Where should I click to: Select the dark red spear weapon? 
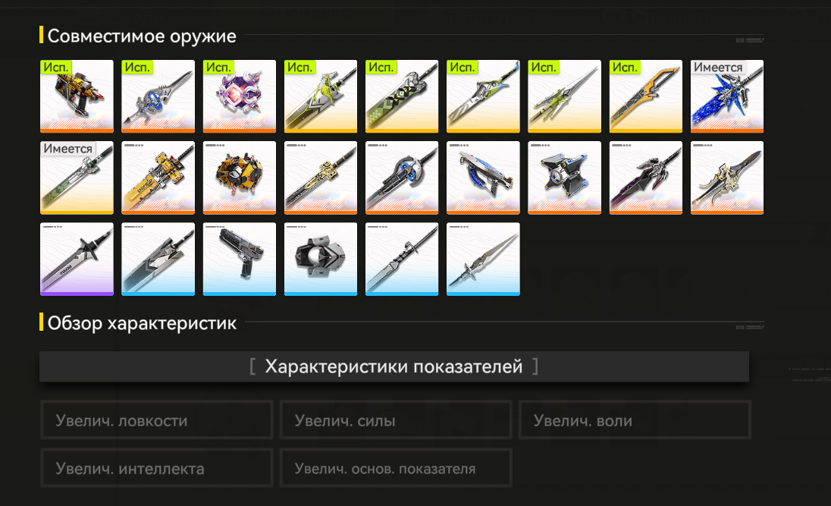645,178
